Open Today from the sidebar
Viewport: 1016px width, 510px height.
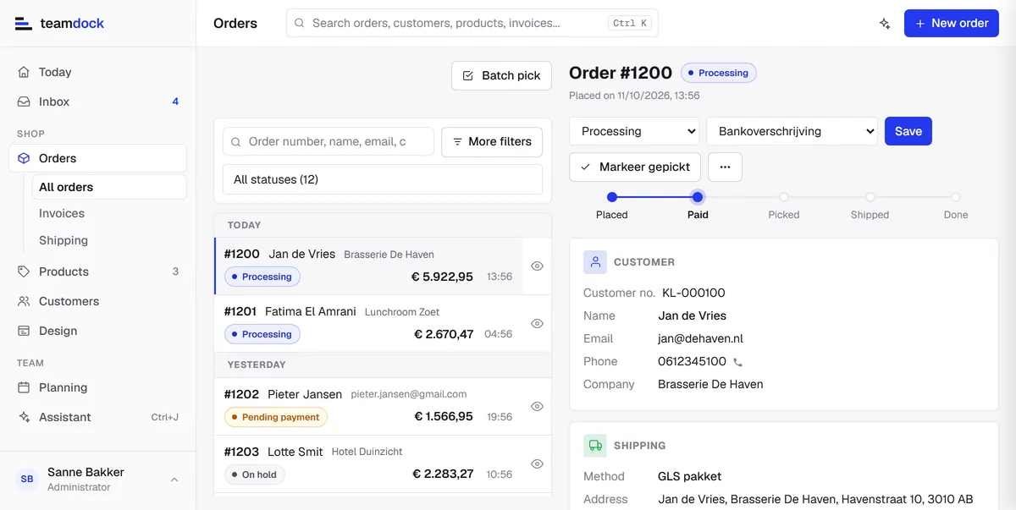coord(97,72)
